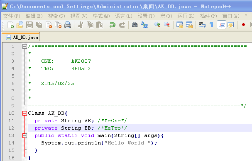Screen dimensions: 252x161
Task: Open the 编辑(E) menu
Action: (34, 16)
